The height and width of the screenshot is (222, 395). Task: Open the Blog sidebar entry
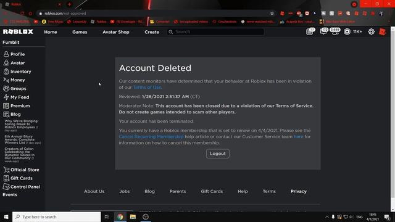click(12, 114)
